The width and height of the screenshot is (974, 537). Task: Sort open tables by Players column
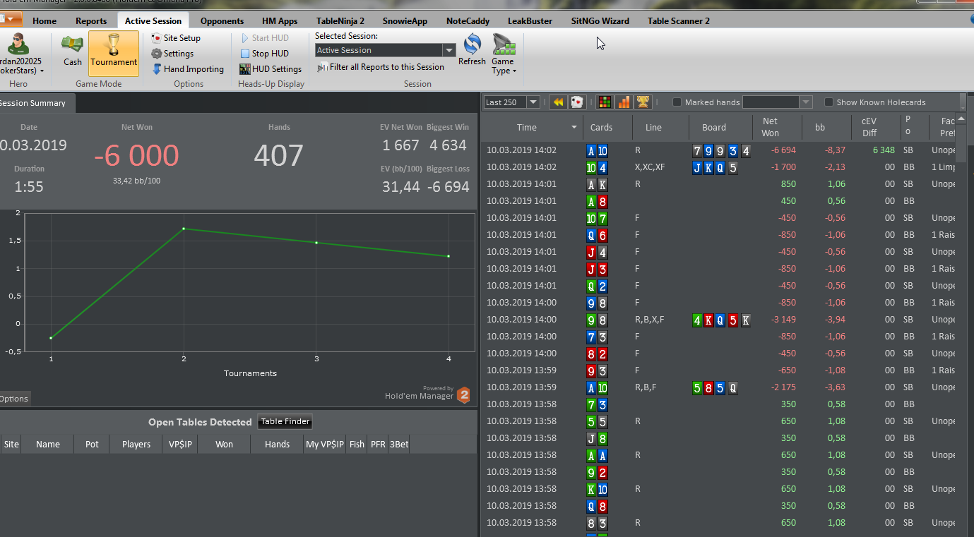[136, 445]
